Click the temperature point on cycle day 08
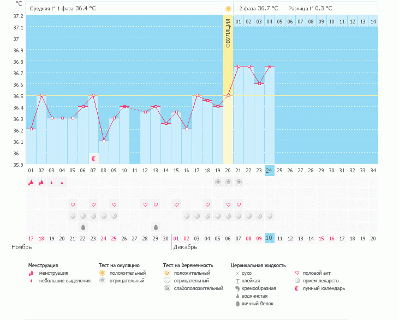Viewport: 399px width, 320px height. (104, 141)
